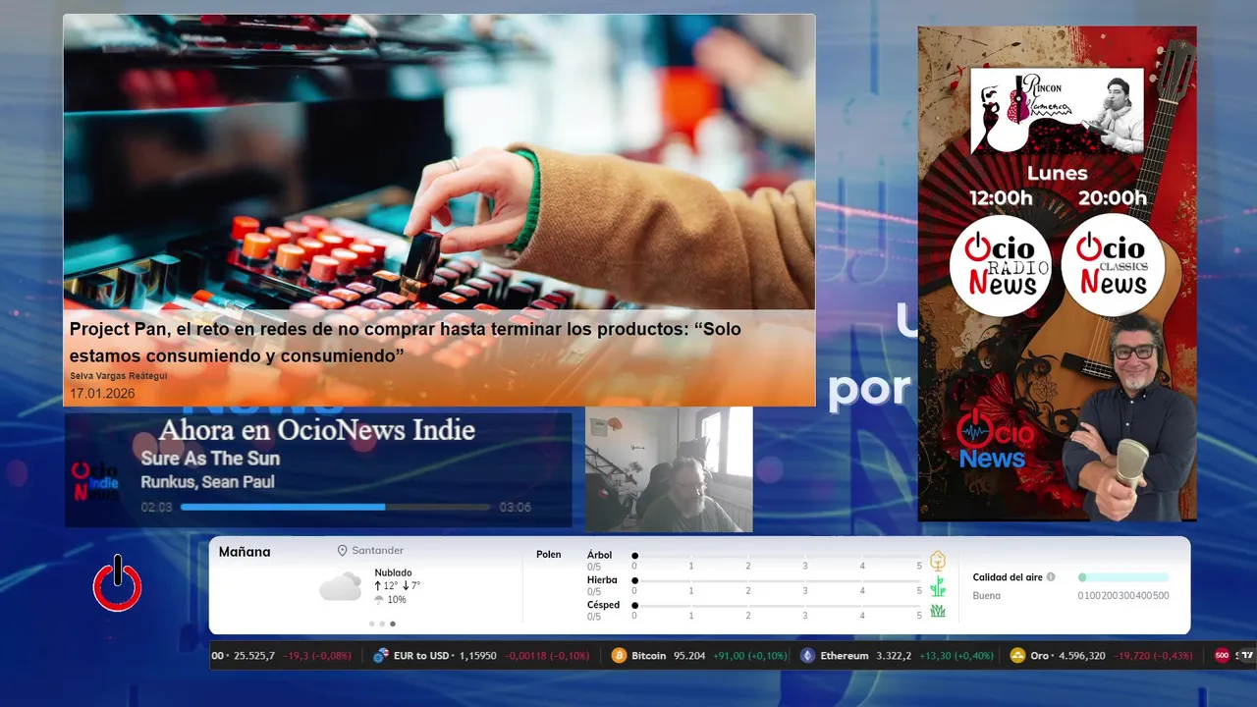The image size is (1257, 707).
Task: Open the Project Pan news headline
Action: 406,343
